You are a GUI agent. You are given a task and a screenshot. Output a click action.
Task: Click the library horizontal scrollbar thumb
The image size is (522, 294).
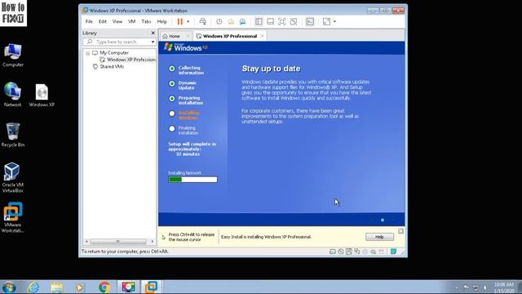[x=117, y=242]
